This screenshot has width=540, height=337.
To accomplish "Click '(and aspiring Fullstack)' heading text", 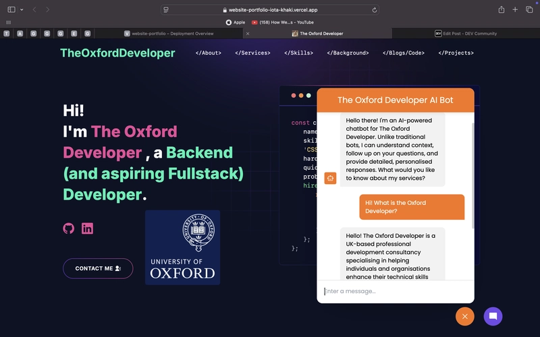I will click(153, 174).
